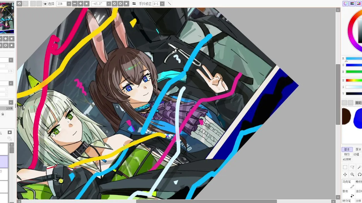362x203 pixels.
Task: Reset zoom with the square button after plus
Action: point(87,4)
